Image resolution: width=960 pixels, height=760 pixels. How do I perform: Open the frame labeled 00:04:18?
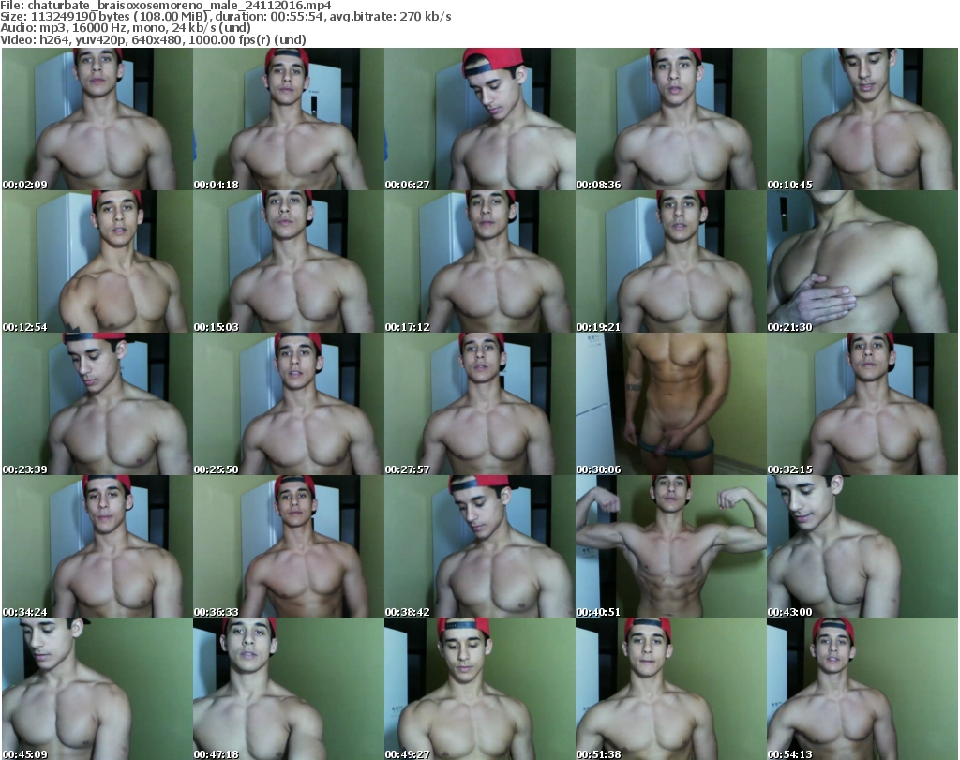(x=289, y=119)
